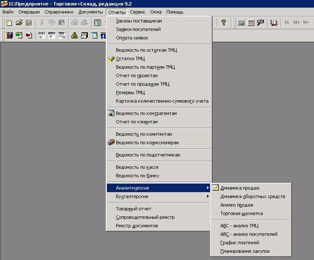
Task: Click the red arrow document icon
Action: [28, 36]
